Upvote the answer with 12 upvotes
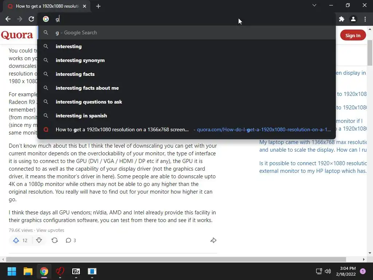 20,240
